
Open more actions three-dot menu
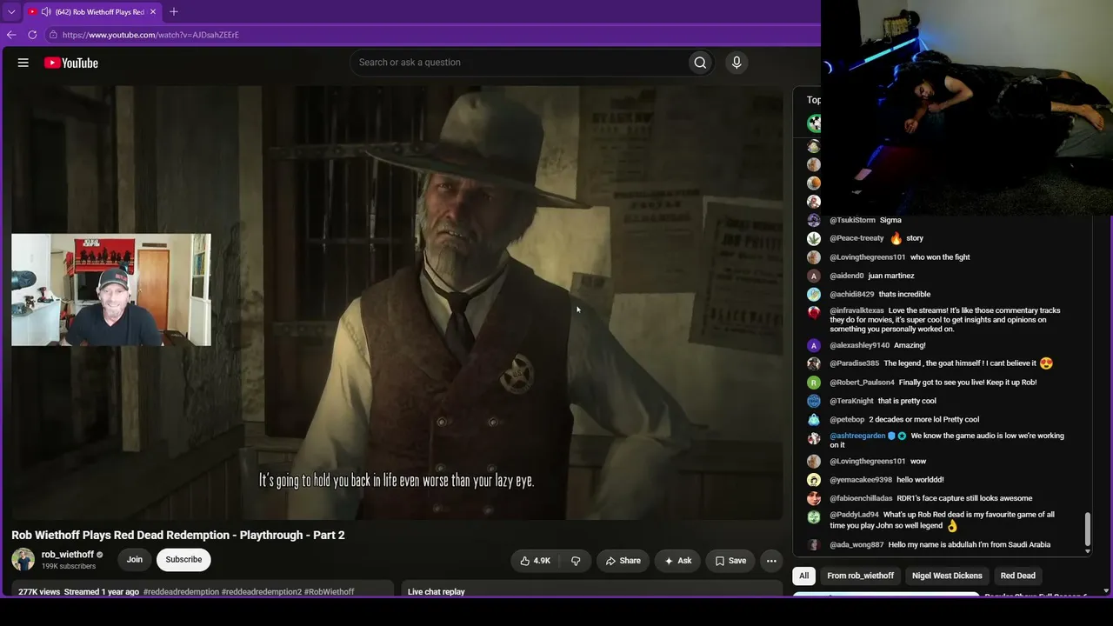tap(771, 561)
